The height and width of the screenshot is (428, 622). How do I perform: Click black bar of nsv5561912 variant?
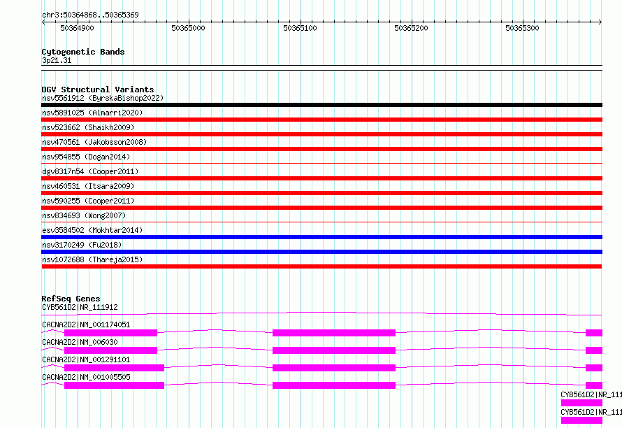[321, 105]
